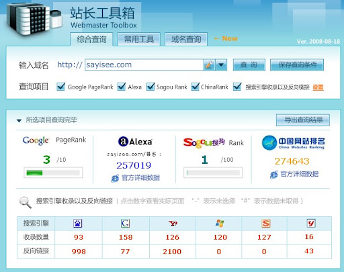
Task: Click the wrench icon beside the domain field
Action: pos(209,65)
